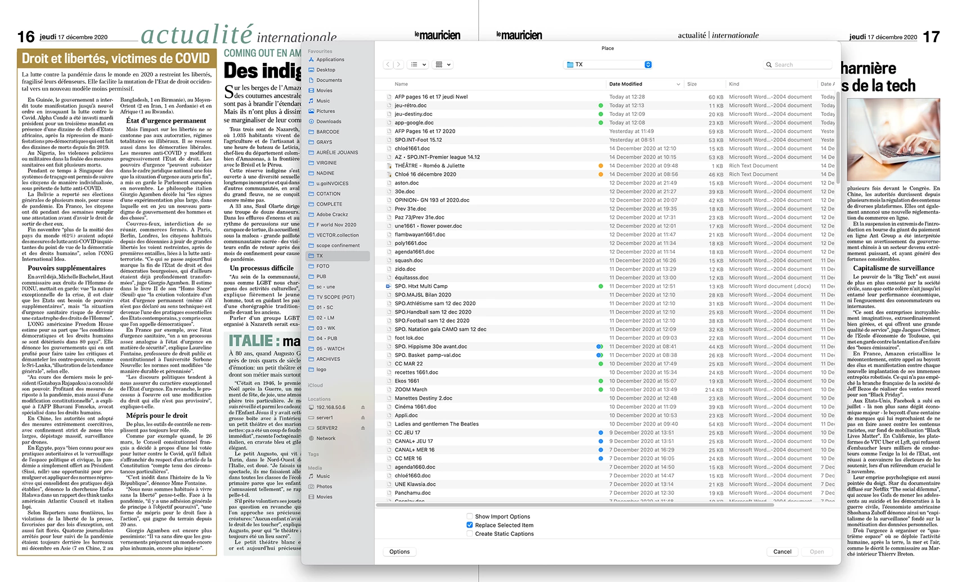Click into the Search field
This screenshot has width=957, height=582.
[798, 65]
